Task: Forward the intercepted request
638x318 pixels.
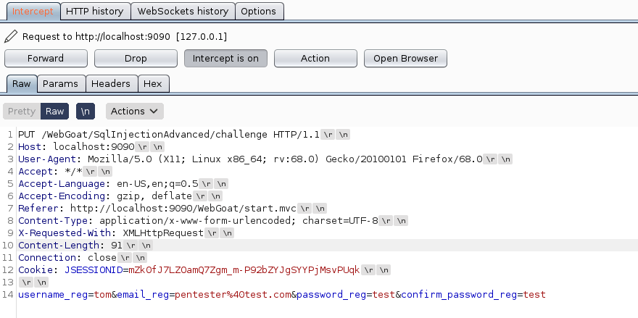Action: tap(46, 59)
